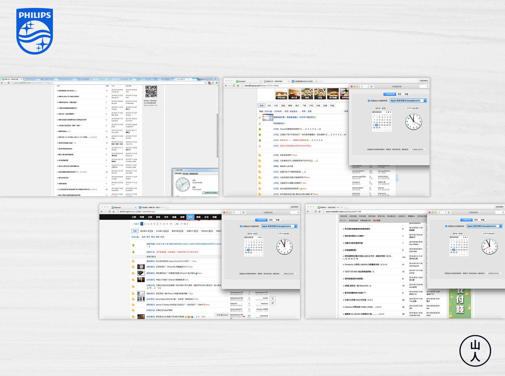This screenshot has width=505, height=376.
Task: Select the 卡提諾論壇-CK101.COM browser tab in eyny window
Action: 304,81
